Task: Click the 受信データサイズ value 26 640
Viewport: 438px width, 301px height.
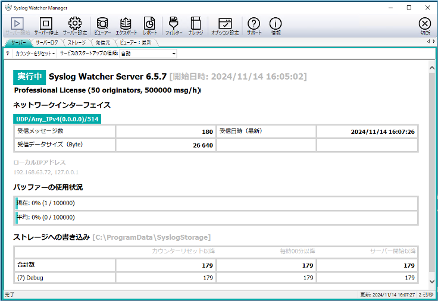Action: (x=203, y=145)
